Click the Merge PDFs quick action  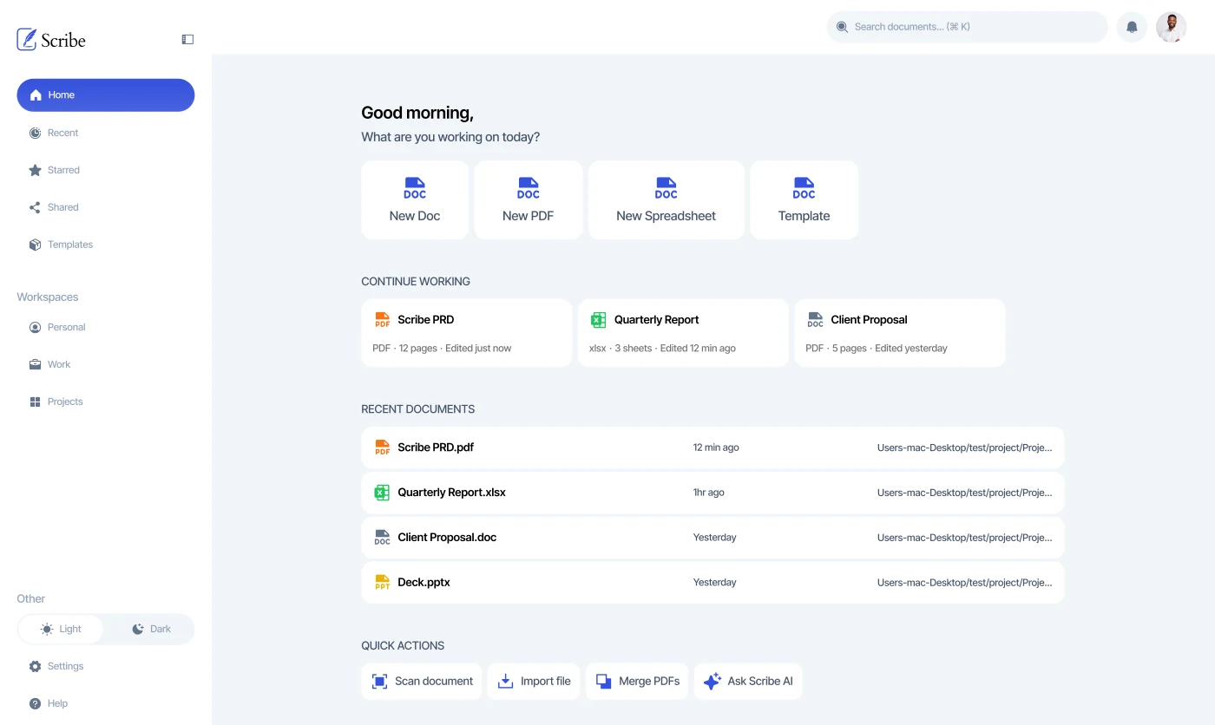point(638,682)
